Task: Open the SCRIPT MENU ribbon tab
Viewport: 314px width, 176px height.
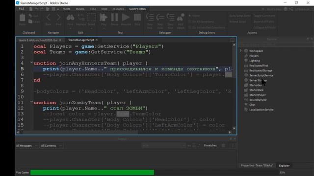Action: (x=137, y=9)
